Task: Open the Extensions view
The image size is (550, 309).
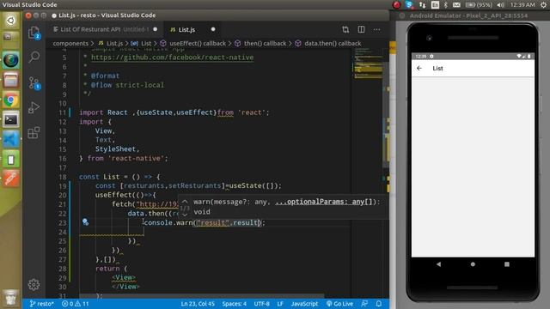Action: [x=34, y=132]
